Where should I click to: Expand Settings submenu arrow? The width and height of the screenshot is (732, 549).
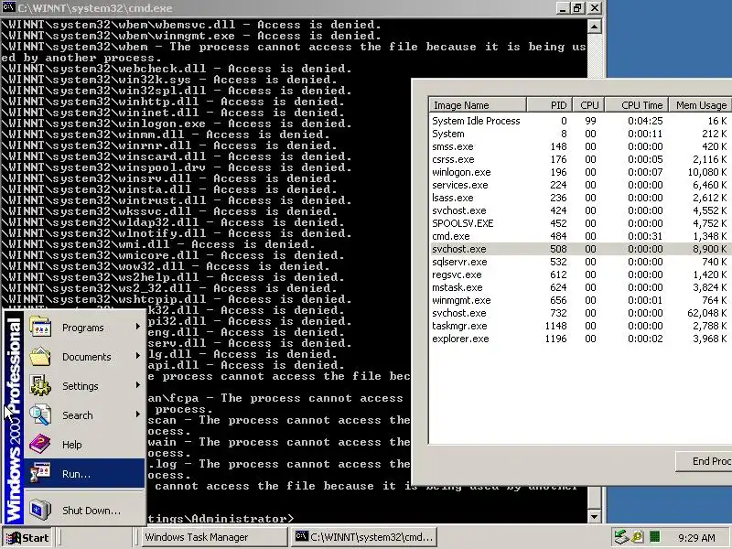(138, 385)
